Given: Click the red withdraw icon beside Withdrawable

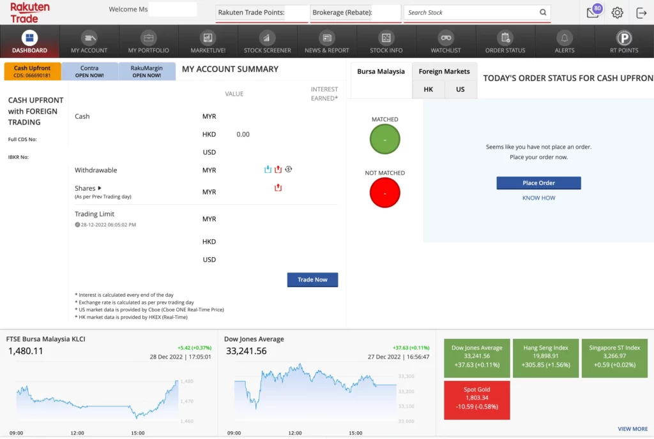Looking at the screenshot, I should (278, 169).
